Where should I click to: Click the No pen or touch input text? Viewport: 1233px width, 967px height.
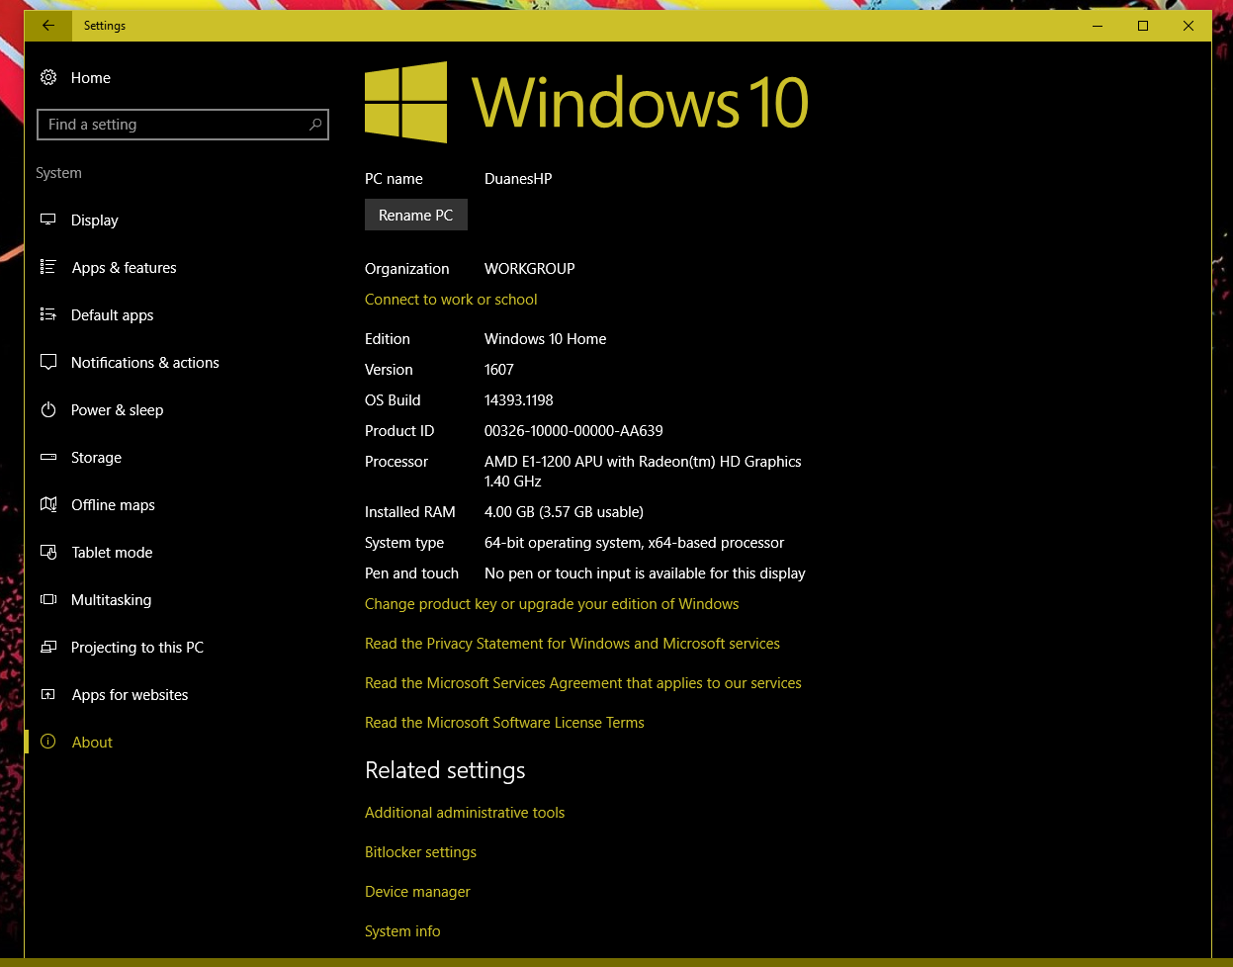645,572
